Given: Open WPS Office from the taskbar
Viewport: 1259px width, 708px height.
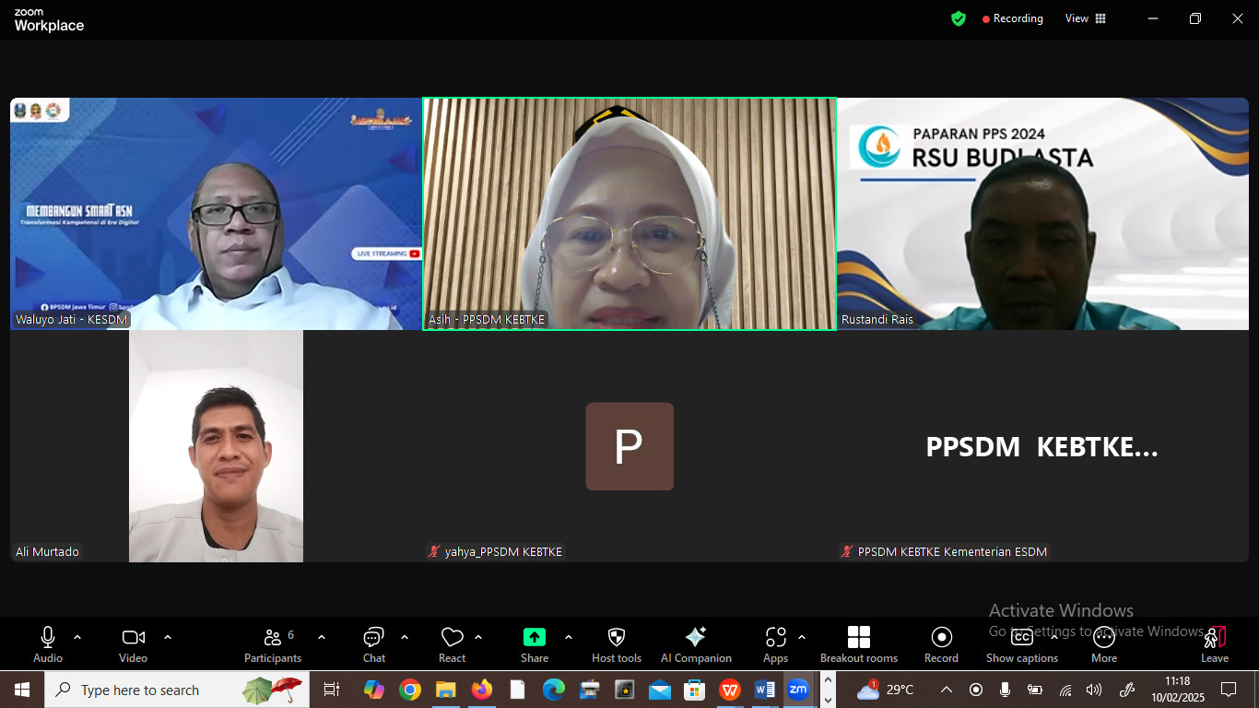Looking at the screenshot, I should point(730,690).
